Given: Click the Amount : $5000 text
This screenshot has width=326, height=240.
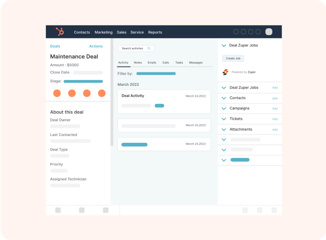Looking at the screenshot, I should (65, 65).
